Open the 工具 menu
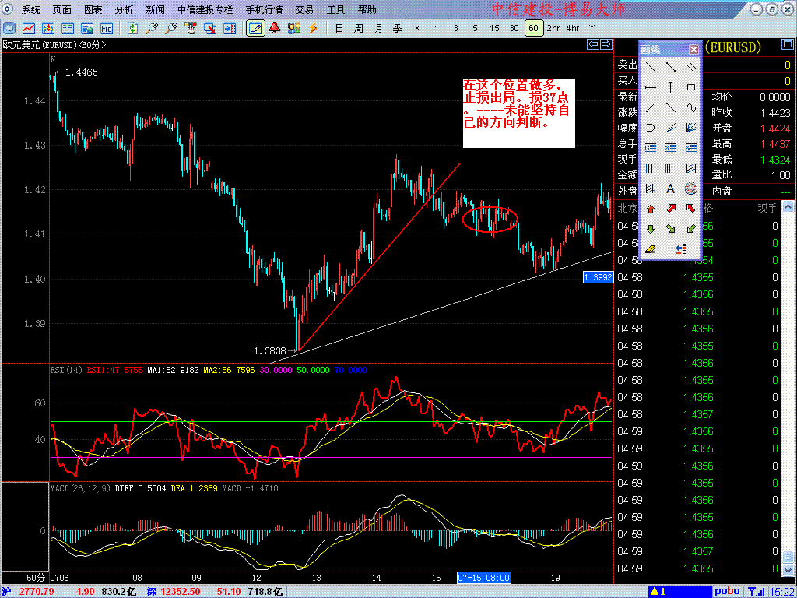797x598 pixels. (335, 9)
